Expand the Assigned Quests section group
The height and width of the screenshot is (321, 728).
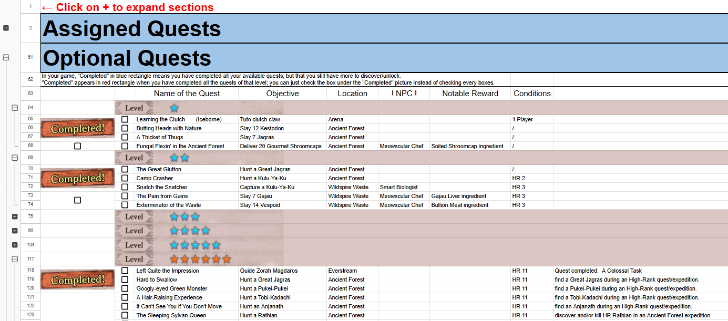point(6,28)
